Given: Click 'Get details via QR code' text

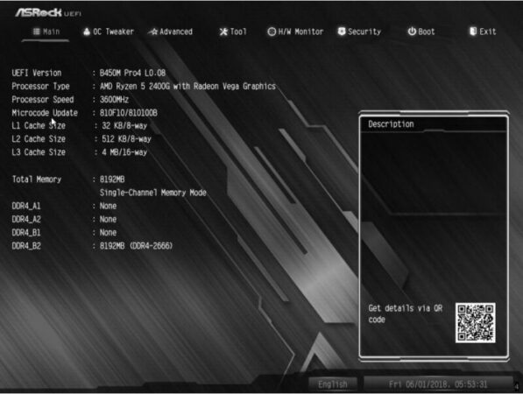Looking at the screenshot, I should [x=406, y=313].
